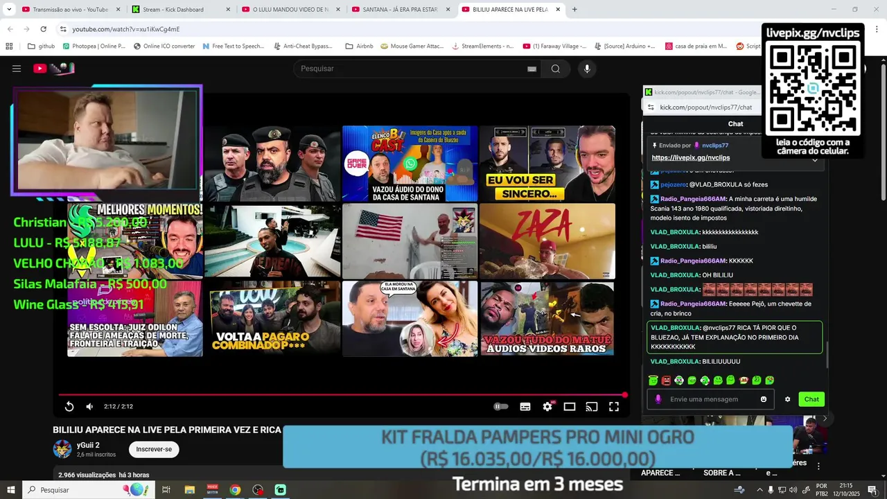Image resolution: width=887 pixels, height=499 pixels.
Task: Cast video to another screen
Action: coord(592,407)
